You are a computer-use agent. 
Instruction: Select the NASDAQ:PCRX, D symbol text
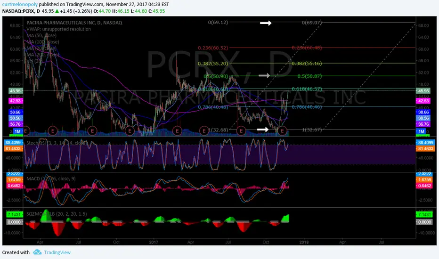tap(21, 11)
